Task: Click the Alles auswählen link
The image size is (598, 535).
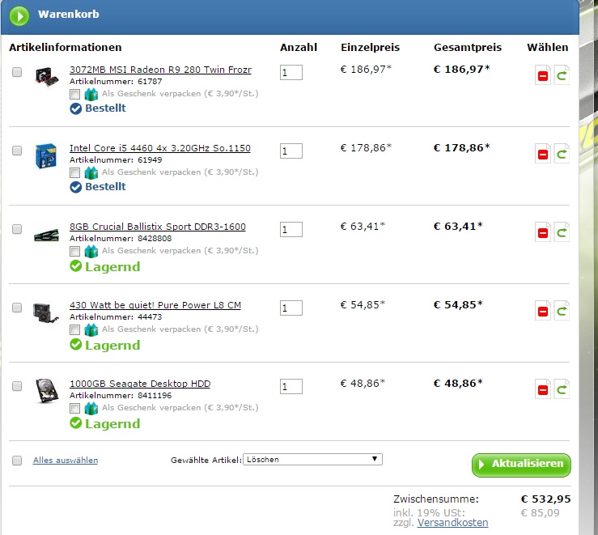Action: point(66,461)
